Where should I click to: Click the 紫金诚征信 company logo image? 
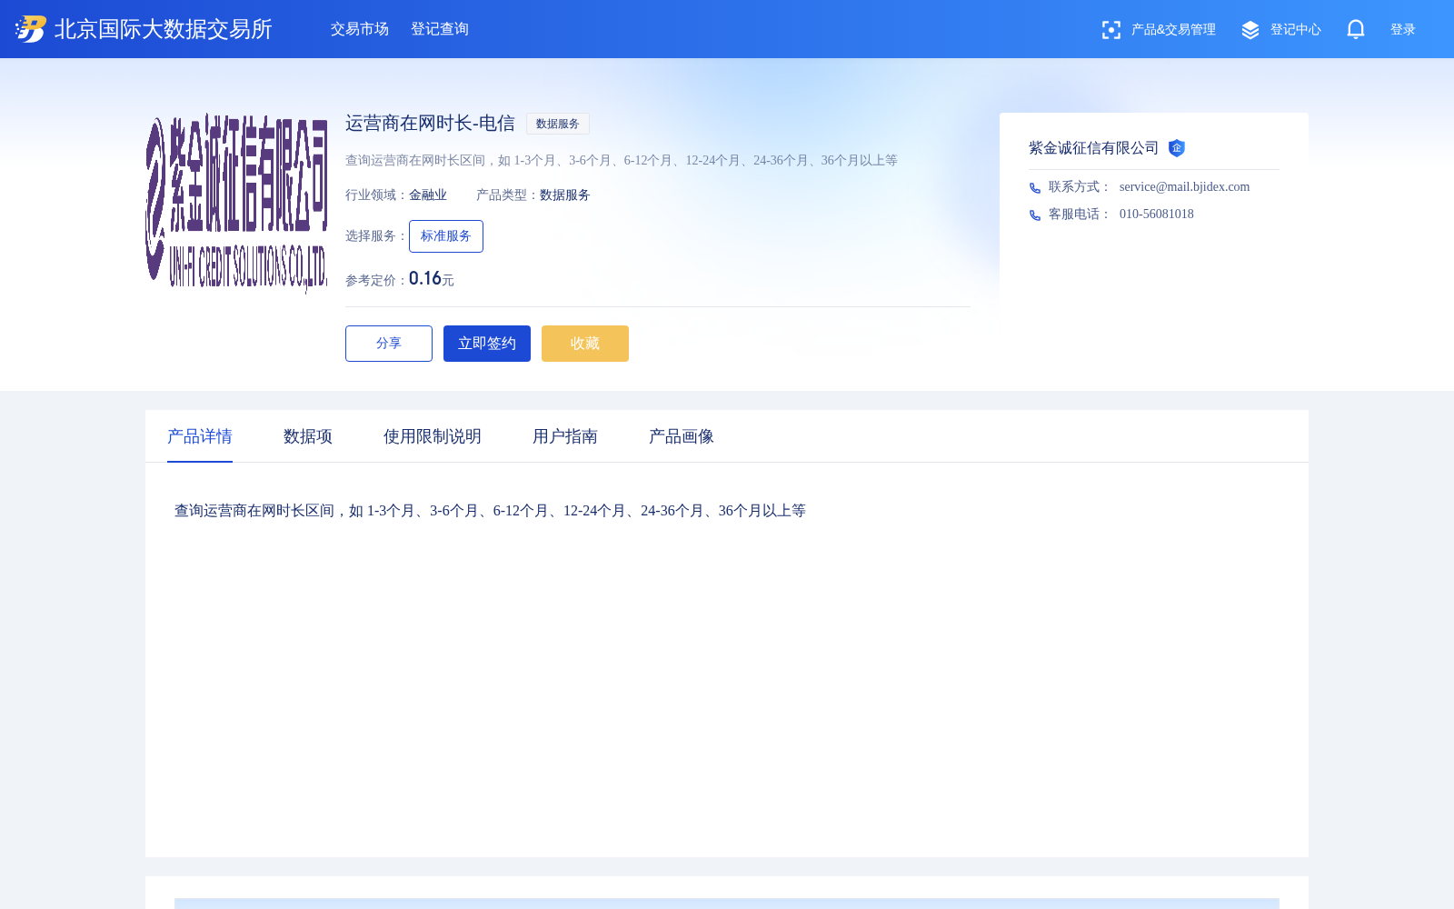(x=236, y=204)
